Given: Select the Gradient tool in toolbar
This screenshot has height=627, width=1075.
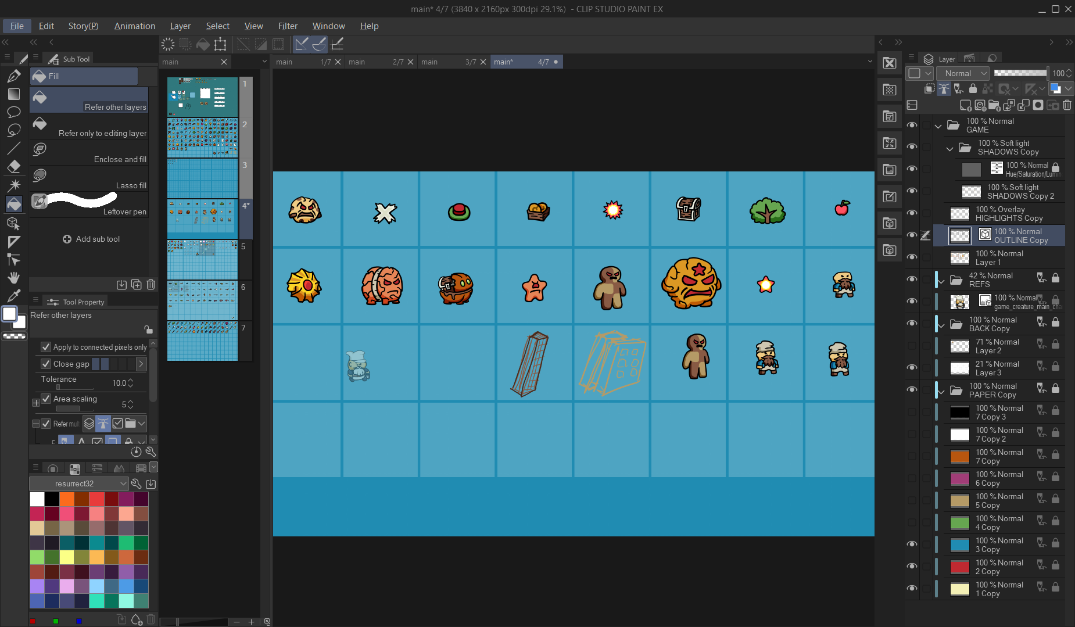Looking at the screenshot, I should 14,94.
